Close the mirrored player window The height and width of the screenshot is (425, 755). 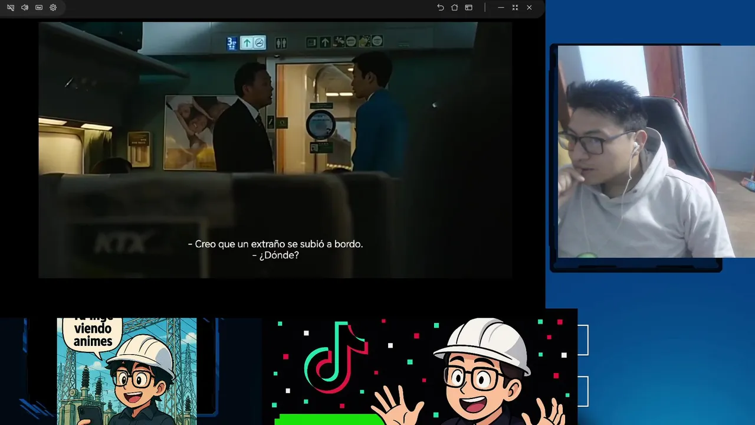pyautogui.click(x=529, y=8)
